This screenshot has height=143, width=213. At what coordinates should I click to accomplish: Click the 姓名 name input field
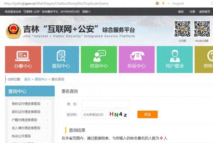tap(105, 104)
